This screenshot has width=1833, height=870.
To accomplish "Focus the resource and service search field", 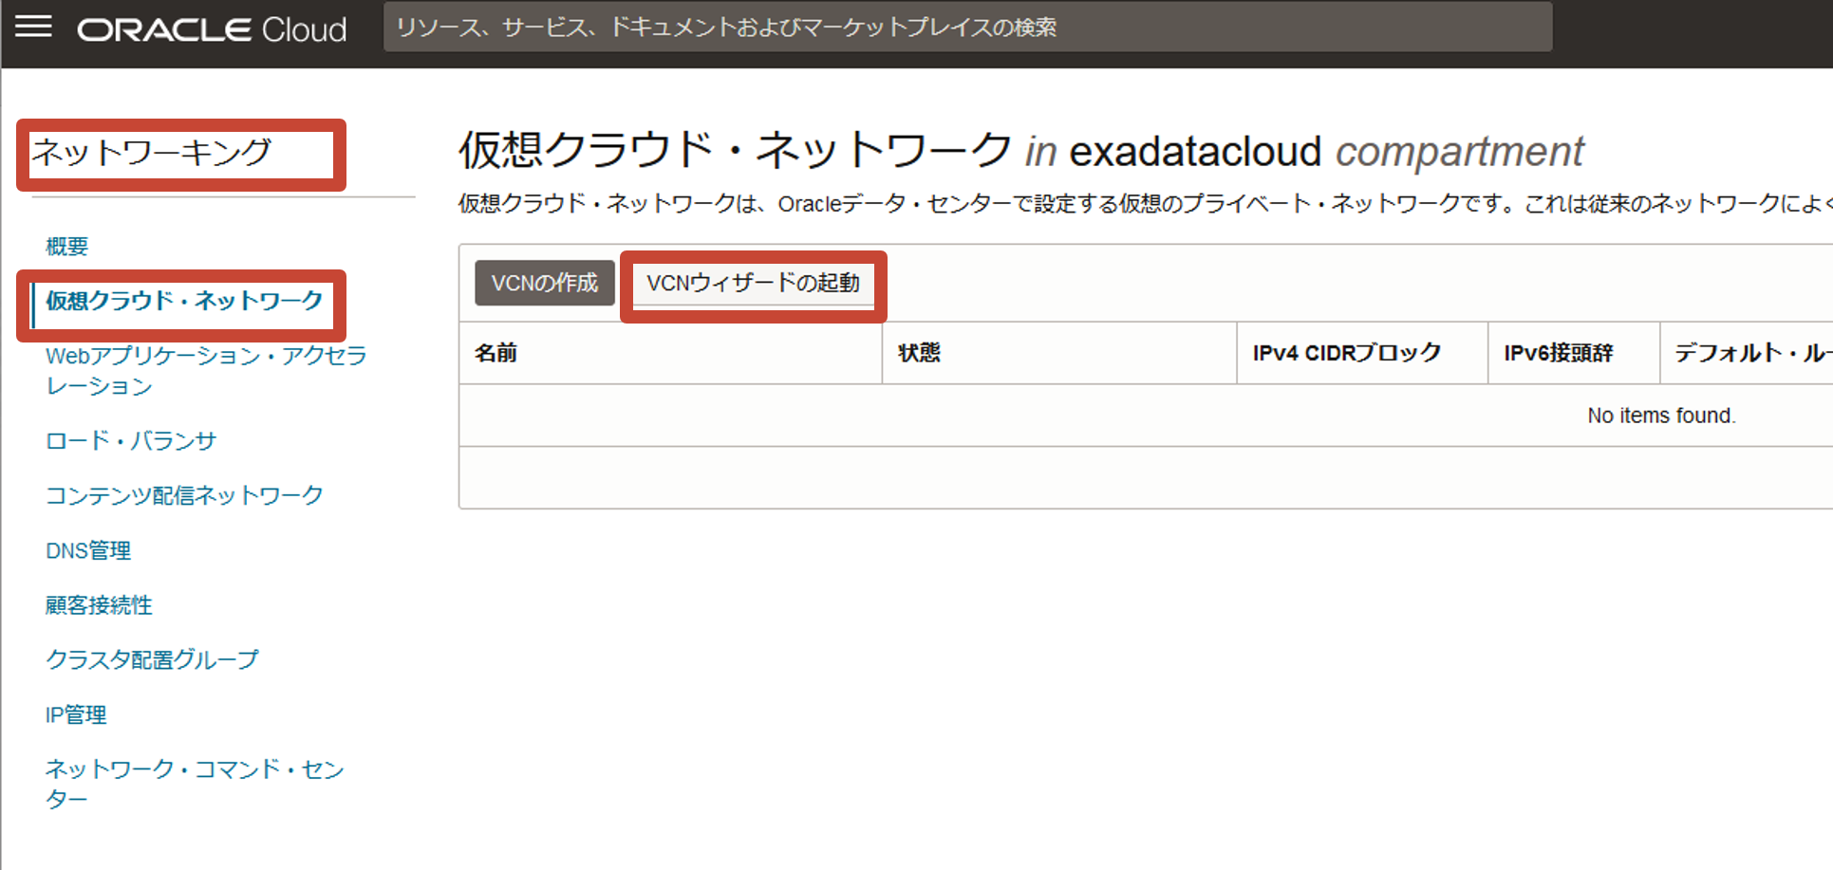I will [x=966, y=28].
